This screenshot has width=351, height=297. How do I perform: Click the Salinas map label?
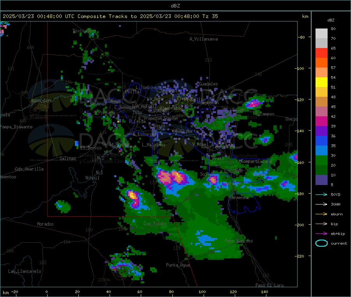[67, 158]
